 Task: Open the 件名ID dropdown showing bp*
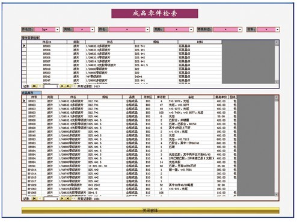click(57, 29)
